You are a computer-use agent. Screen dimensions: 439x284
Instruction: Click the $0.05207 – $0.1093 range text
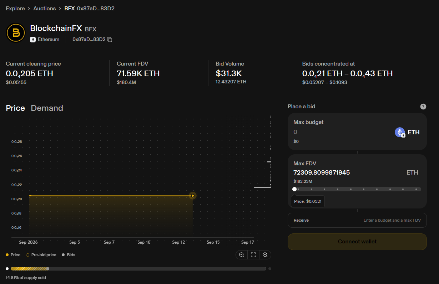pos(325,82)
